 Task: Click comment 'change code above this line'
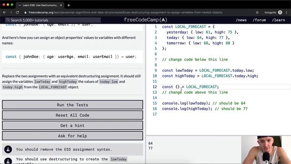[195, 92]
